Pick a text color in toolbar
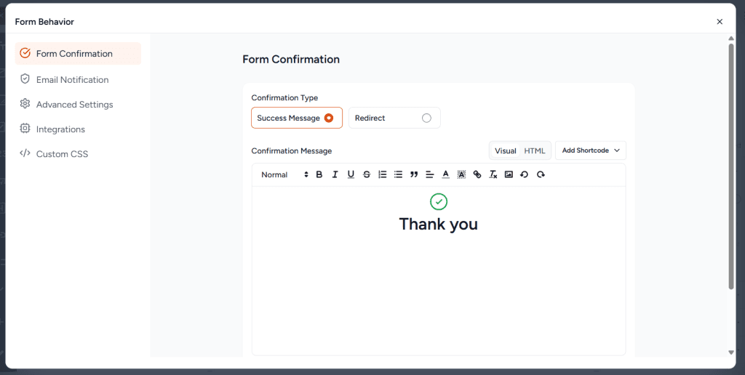The image size is (745, 375). [446, 174]
